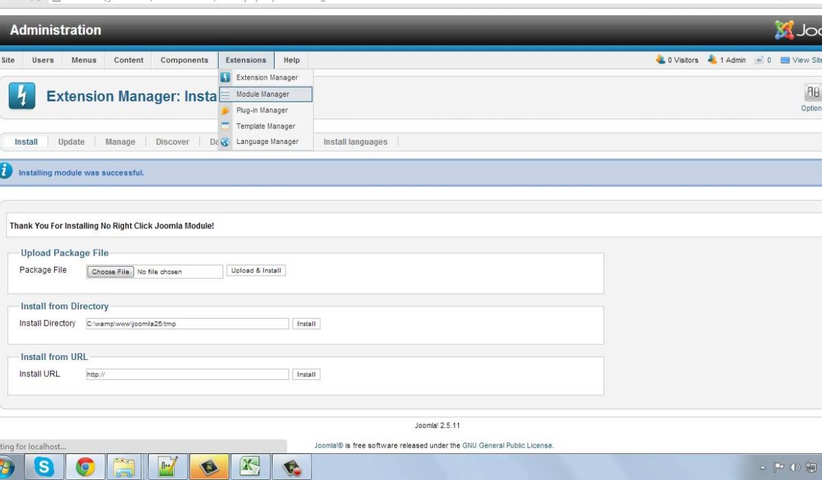
Task: Switch to the Discover tab
Action: click(x=172, y=142)
